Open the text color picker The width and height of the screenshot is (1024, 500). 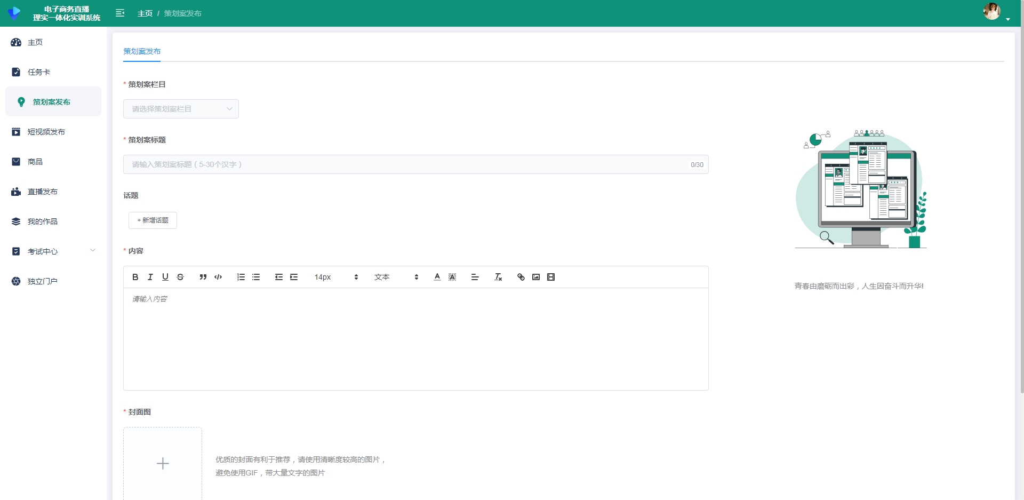tap(437, 277)
